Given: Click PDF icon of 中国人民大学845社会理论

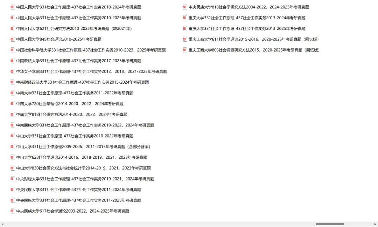Looking at the screenshot, I should click(13, 39).
